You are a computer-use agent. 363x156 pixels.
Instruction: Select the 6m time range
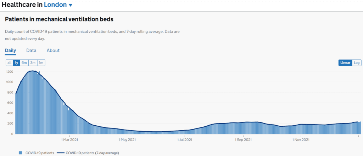click(x=24, y=63)
